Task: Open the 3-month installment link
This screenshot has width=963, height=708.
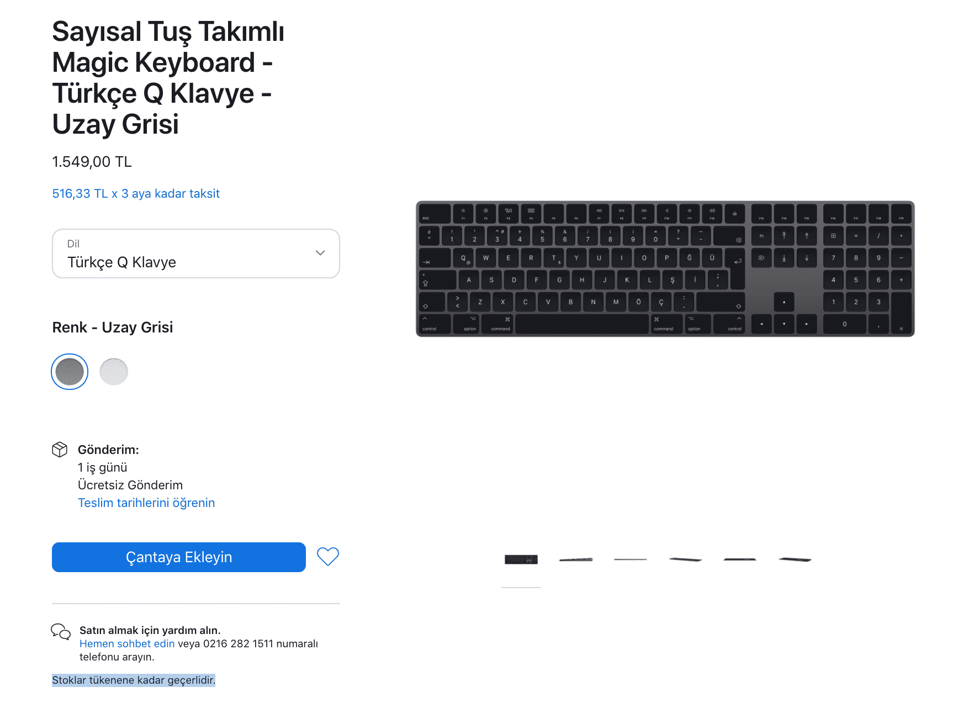Action: tap(136, 194)
